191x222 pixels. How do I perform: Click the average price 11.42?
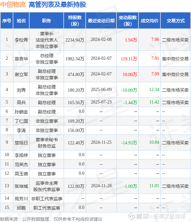point(154,102)
